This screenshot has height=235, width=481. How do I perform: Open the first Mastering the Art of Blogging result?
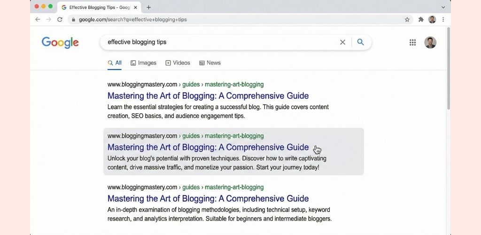point(208,96)
